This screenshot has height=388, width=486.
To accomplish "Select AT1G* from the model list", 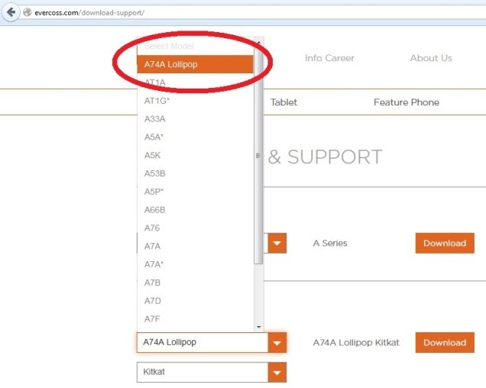I will click(196, 101).
